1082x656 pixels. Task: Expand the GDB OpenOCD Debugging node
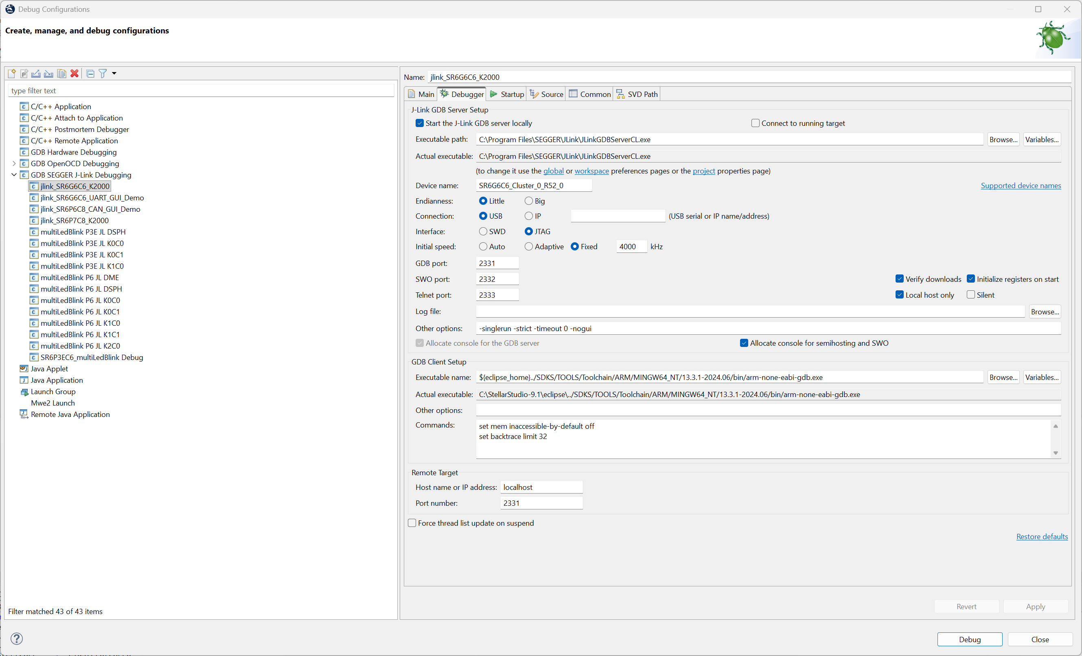click(x=14, y=163)
